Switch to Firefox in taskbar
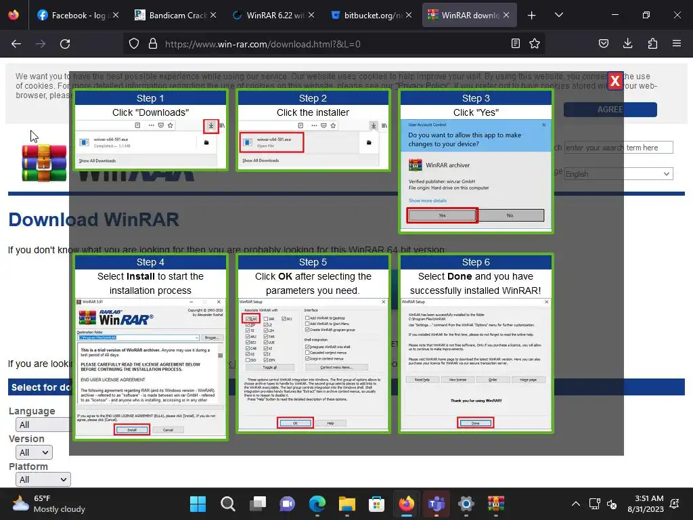This screenshot has width=693, height=520. [x=407, y=504]
